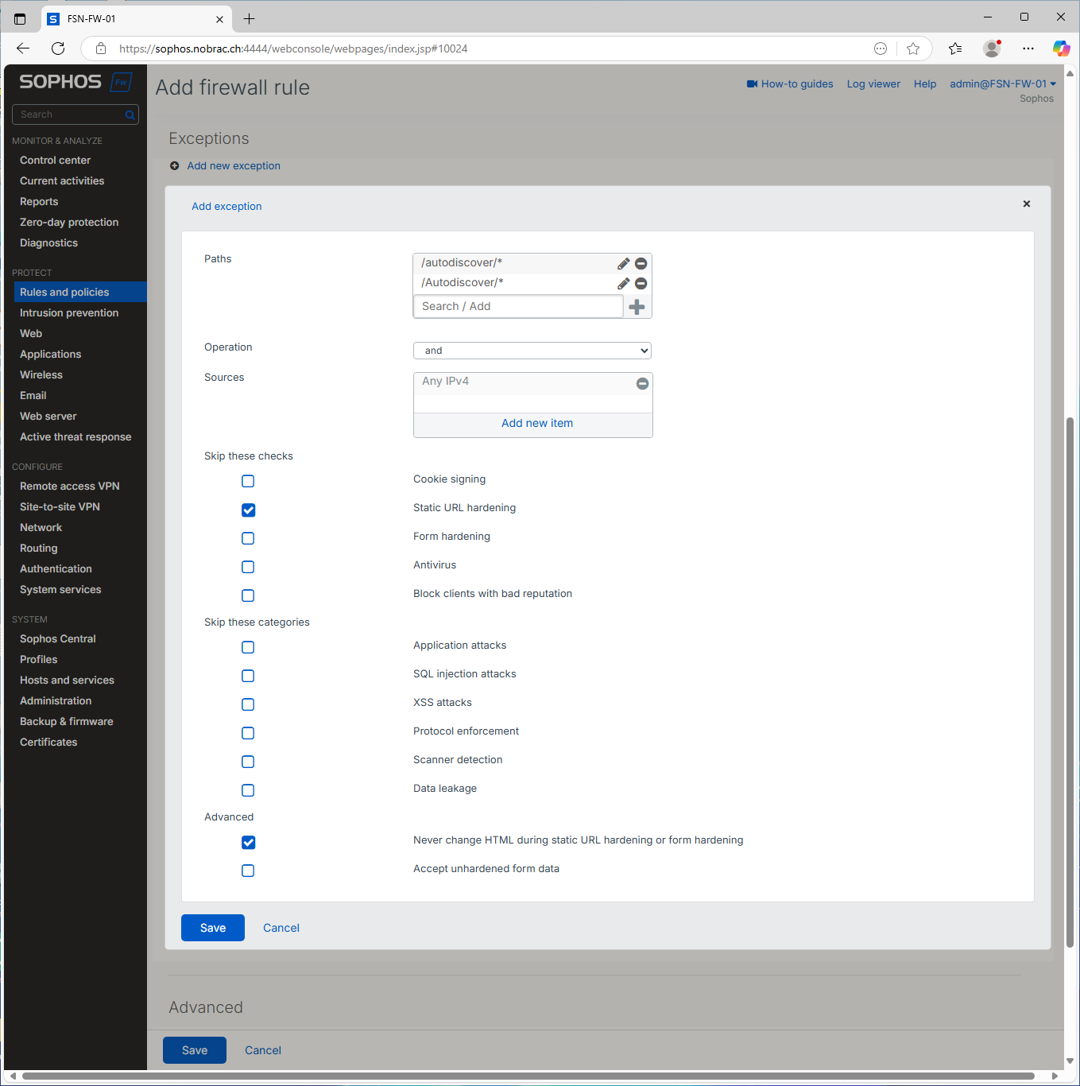Check Scanner detection category
This screenshot has width=1080, height=1086.
click(x=248, y=762)
